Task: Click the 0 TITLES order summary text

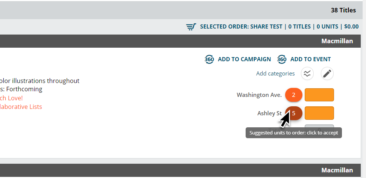Action: (299, 27)
